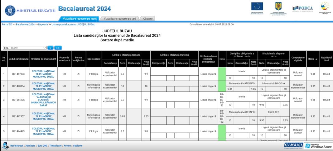333x151 pixels.
Task: Click the Guvernul României coat of arms
Action: pos(278,6)
